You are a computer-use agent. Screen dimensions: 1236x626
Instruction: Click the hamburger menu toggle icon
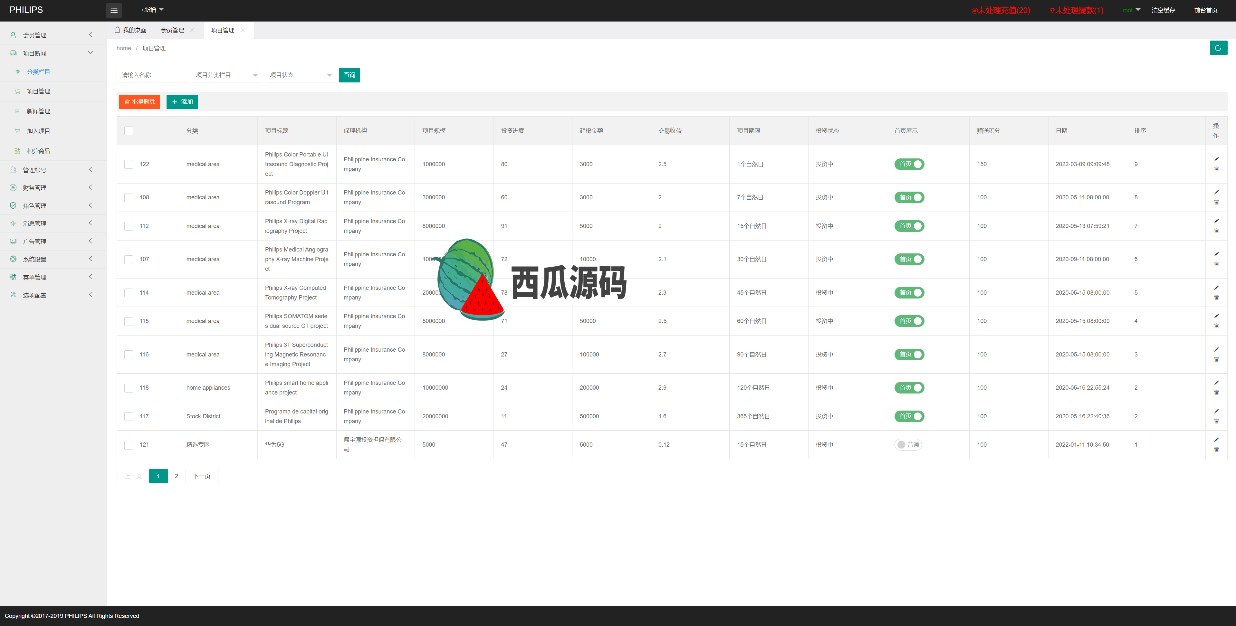[114, 10]
